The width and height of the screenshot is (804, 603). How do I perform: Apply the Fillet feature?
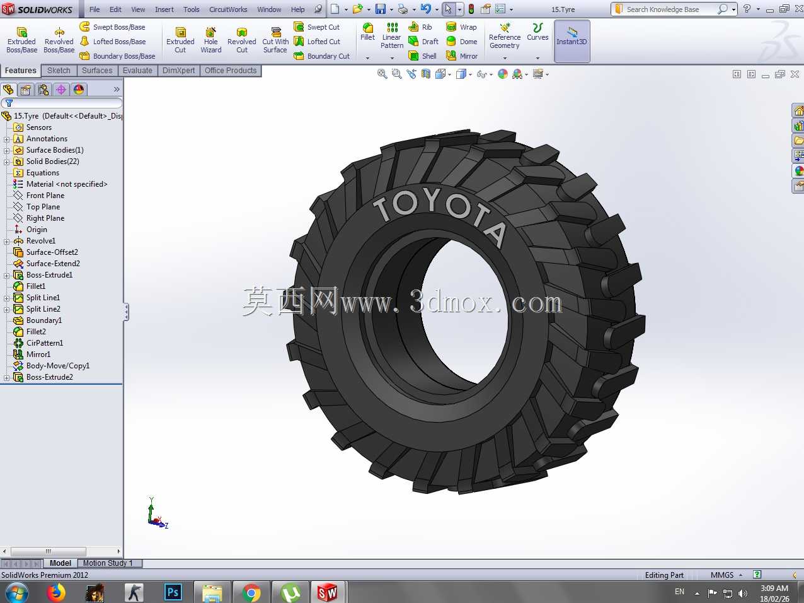(367, 32)
